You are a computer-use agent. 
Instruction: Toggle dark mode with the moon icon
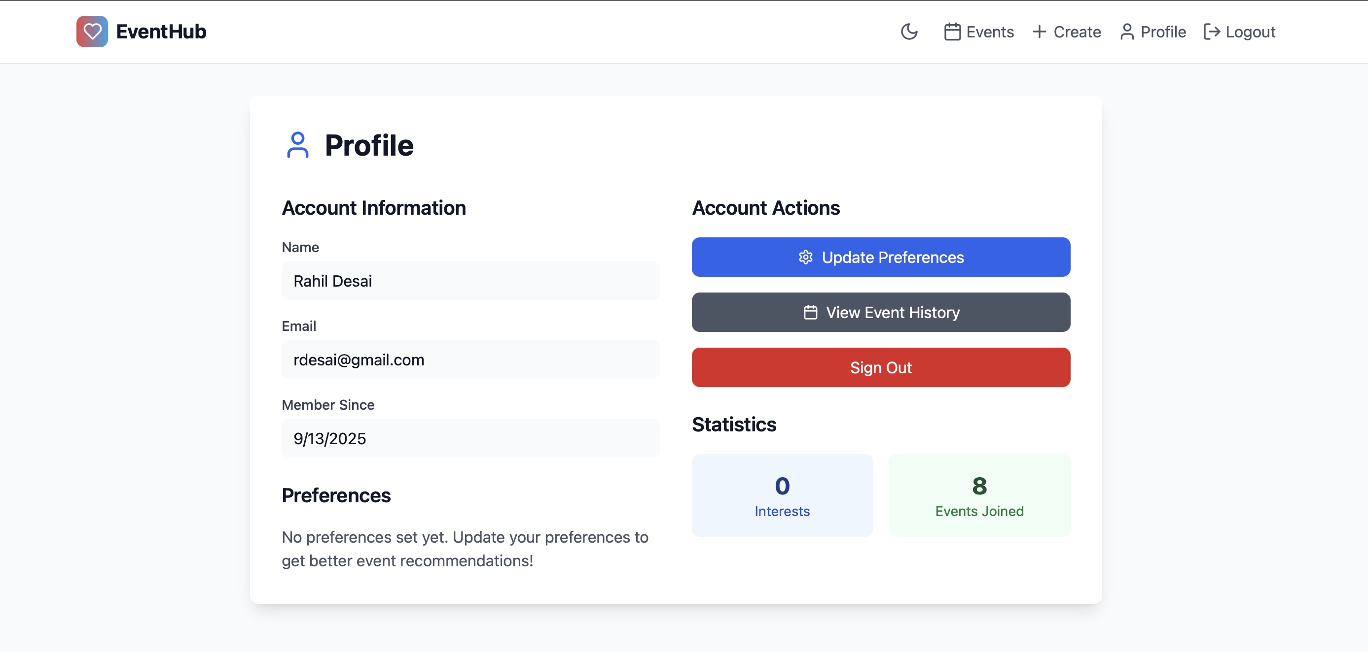(x=909, y=32)
